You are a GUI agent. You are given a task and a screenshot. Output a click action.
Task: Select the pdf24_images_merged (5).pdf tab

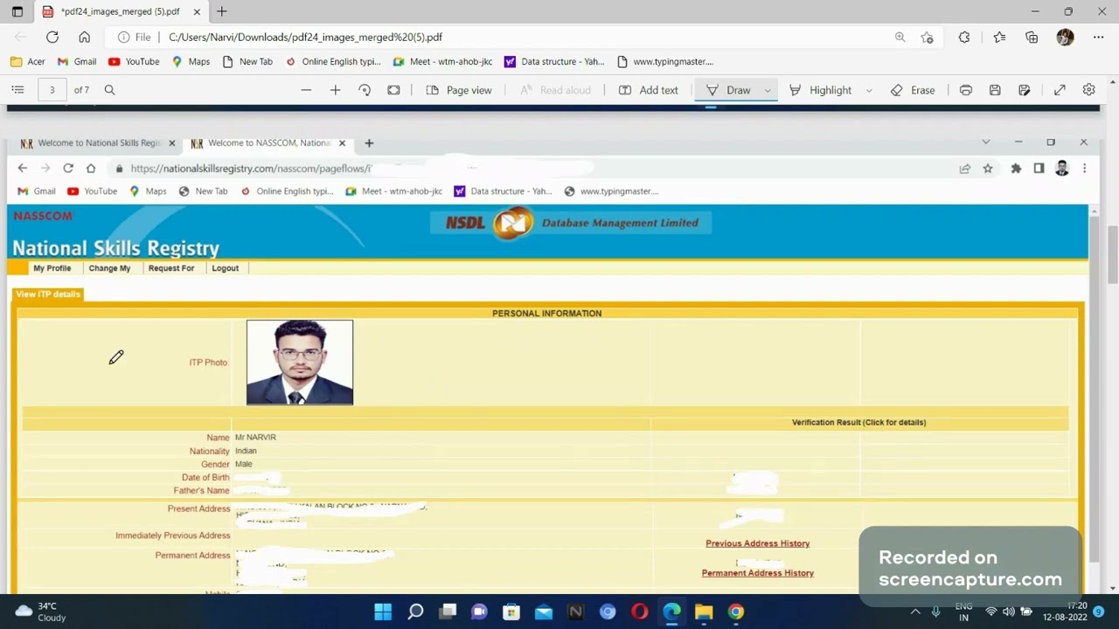(x=122, y=12)
